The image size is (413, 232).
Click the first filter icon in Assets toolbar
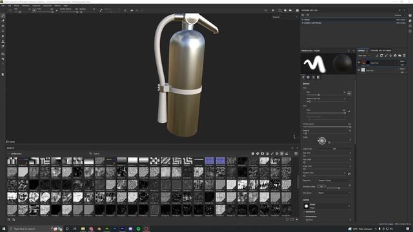252,153
